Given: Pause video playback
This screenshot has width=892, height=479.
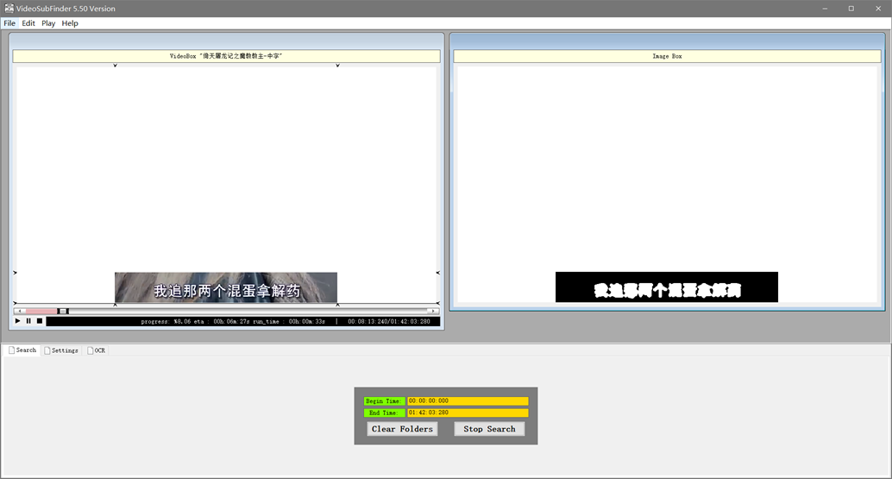Looking at the screenshot, I should pos(28,321).
